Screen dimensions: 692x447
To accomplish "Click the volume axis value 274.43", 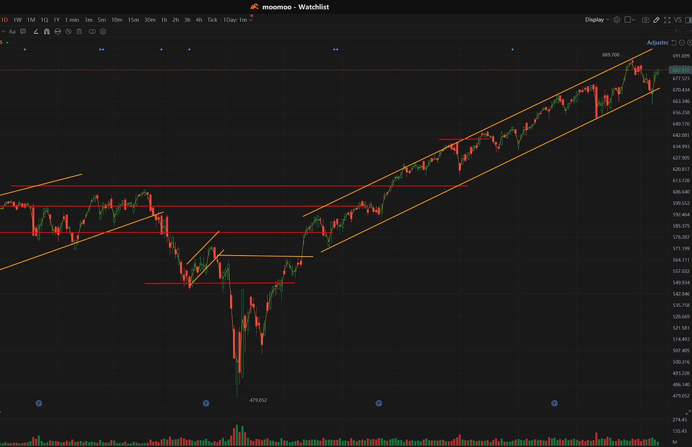I will pyautogui.click(x=680, y=420).
